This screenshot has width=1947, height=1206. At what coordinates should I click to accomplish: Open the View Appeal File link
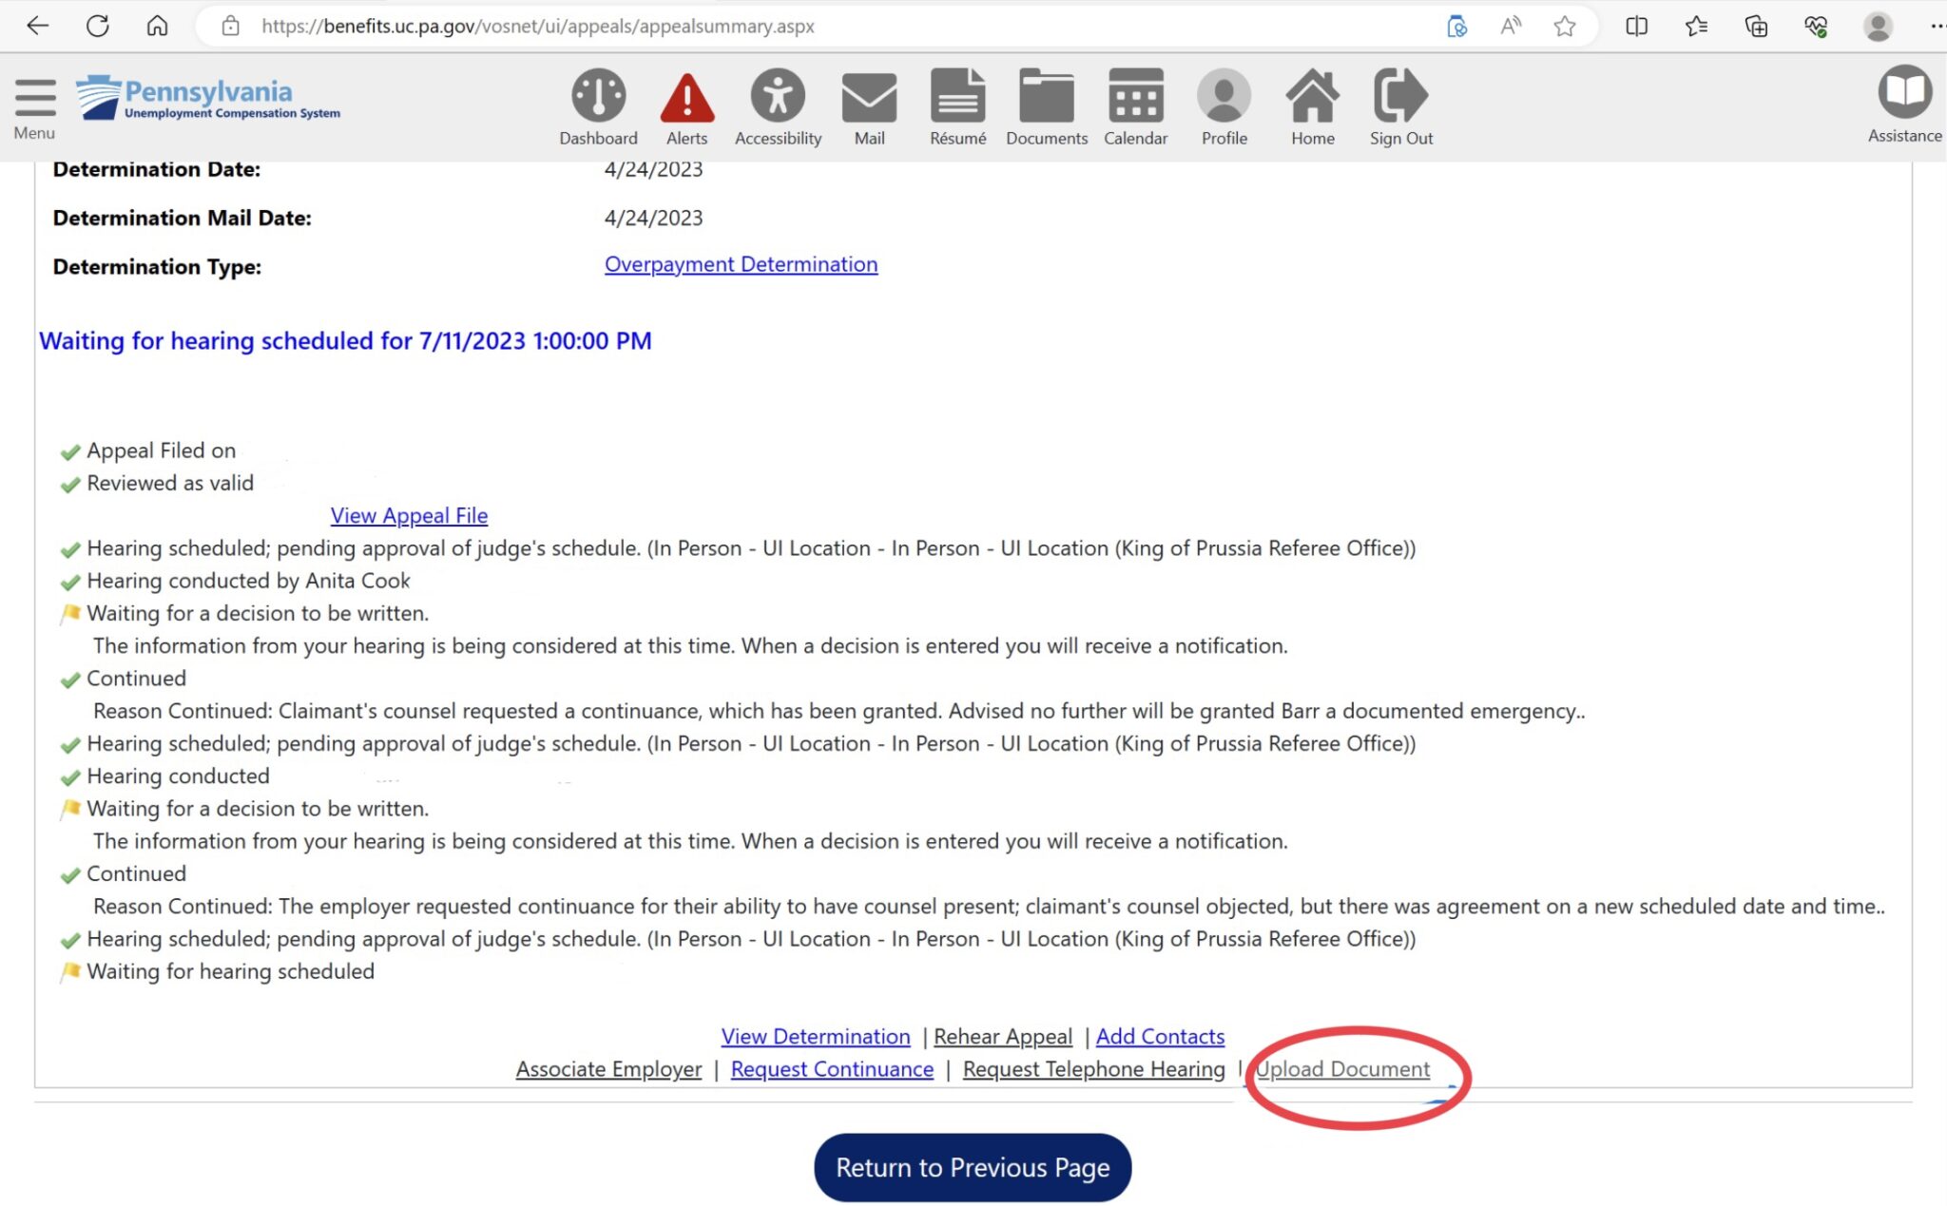(409, 515)
